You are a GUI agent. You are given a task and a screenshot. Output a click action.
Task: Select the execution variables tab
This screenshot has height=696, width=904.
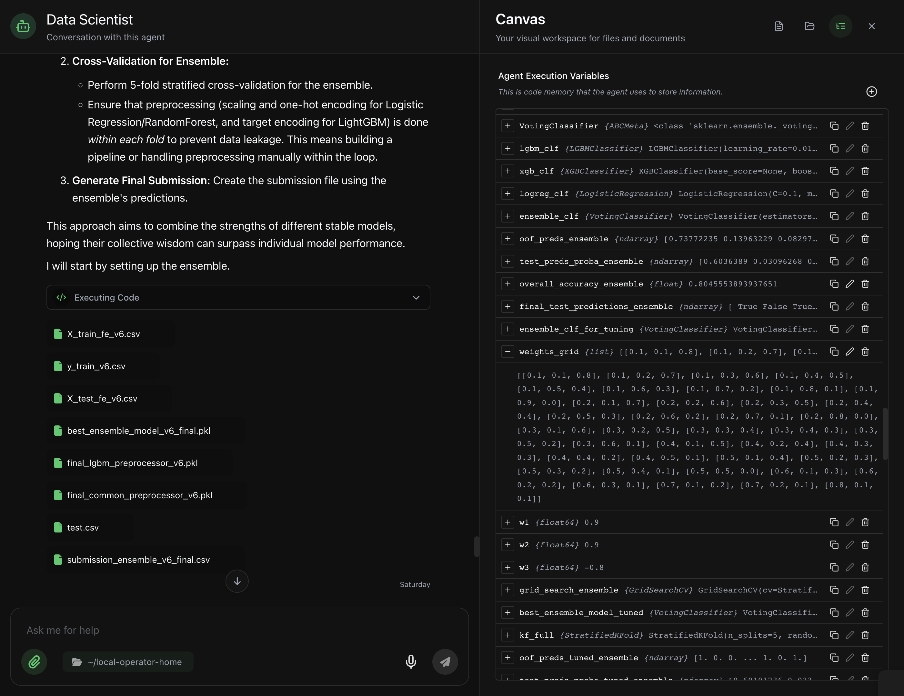[840, 26]
